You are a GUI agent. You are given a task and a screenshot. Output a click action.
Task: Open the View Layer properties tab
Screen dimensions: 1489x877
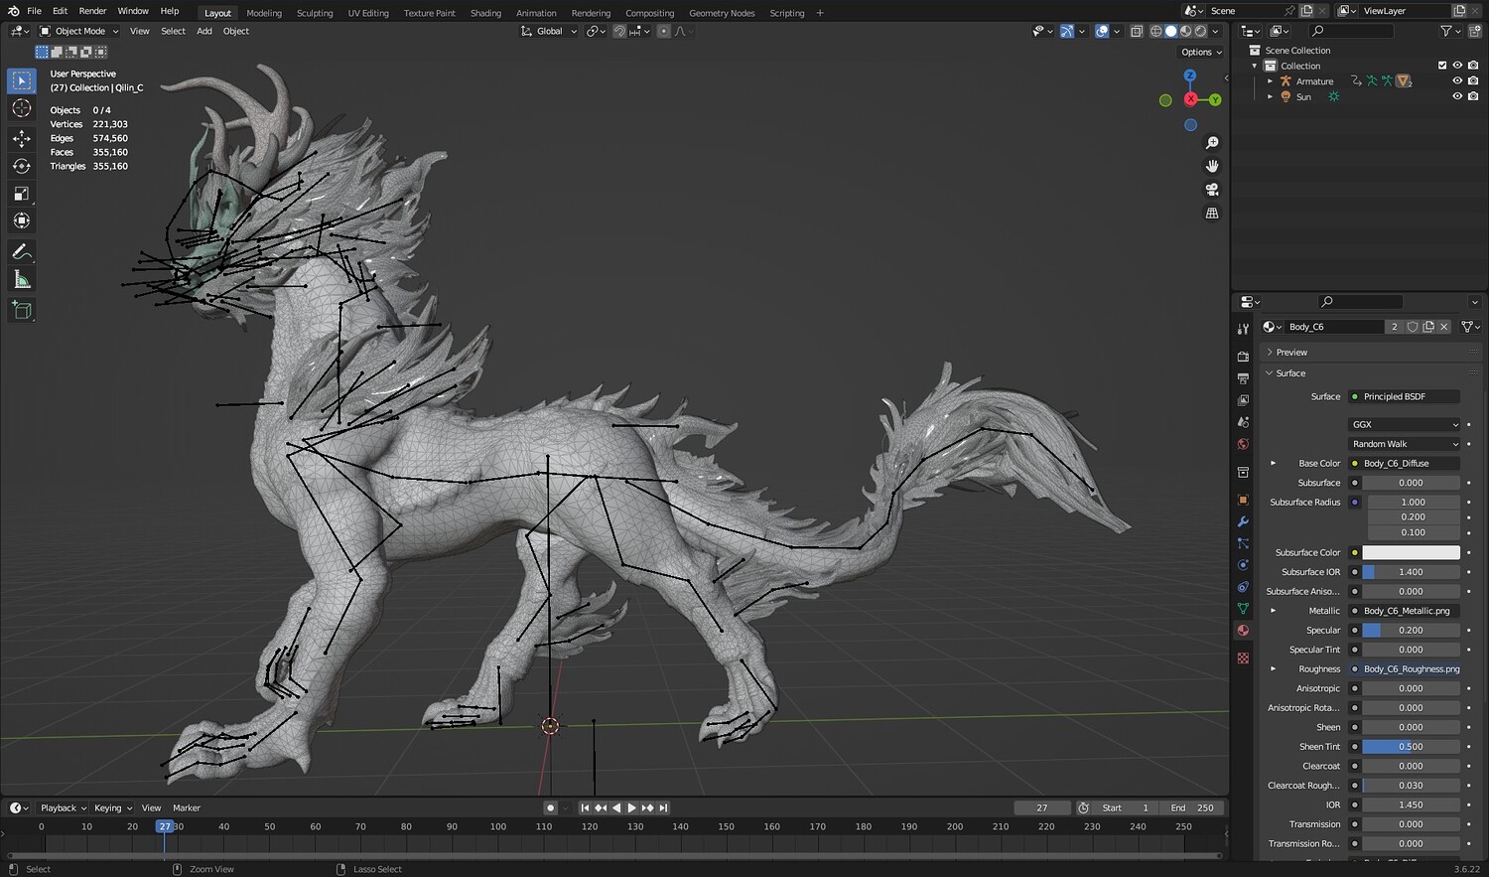(1243, 400)
